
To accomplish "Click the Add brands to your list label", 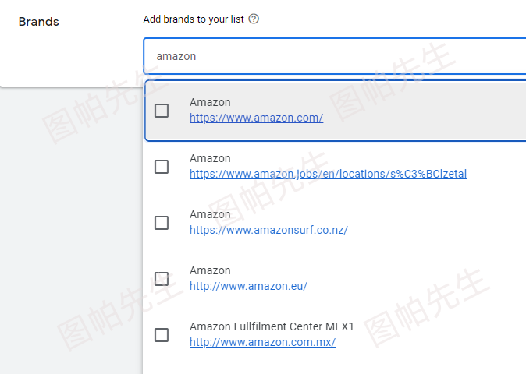I will 194,19.
